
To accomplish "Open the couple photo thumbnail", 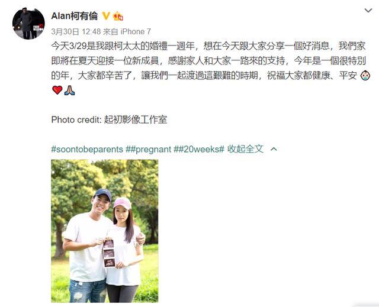I will [x=105, y=231].
